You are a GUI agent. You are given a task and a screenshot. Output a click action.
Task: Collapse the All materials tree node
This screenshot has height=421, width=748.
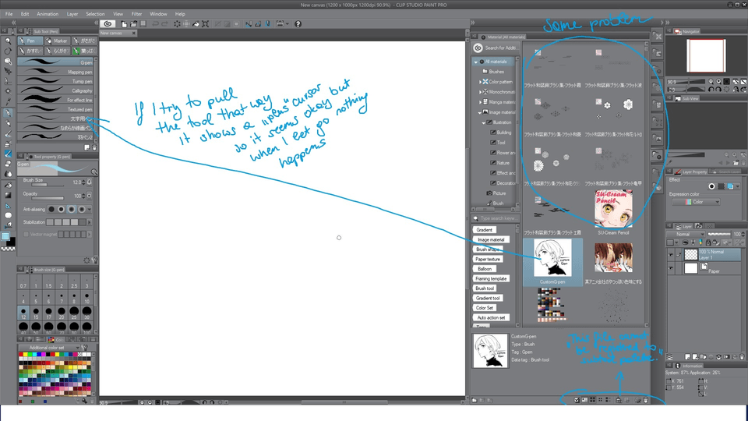point(476,62)
